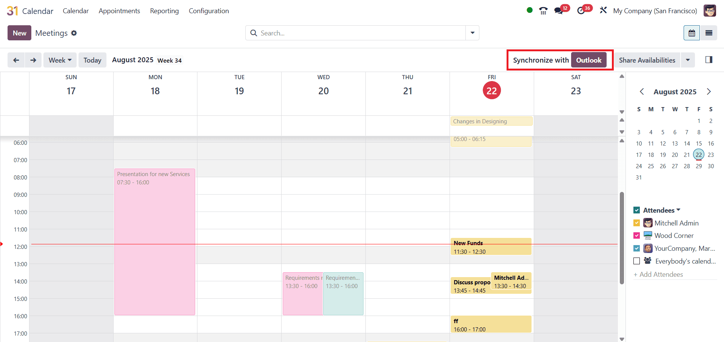
Task: Click the Today button
Action: [x=92, y=60]
